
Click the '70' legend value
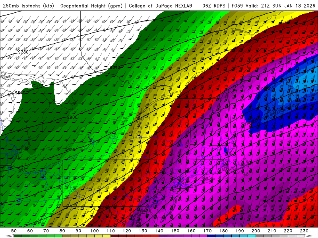coord(46,231)
